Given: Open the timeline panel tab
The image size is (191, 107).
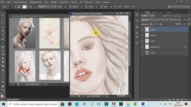Looking at the screenshot, I should pos(13,100).
